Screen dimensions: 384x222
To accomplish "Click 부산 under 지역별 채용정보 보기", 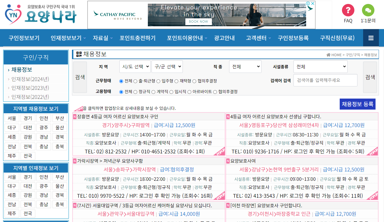I will 60,118.
